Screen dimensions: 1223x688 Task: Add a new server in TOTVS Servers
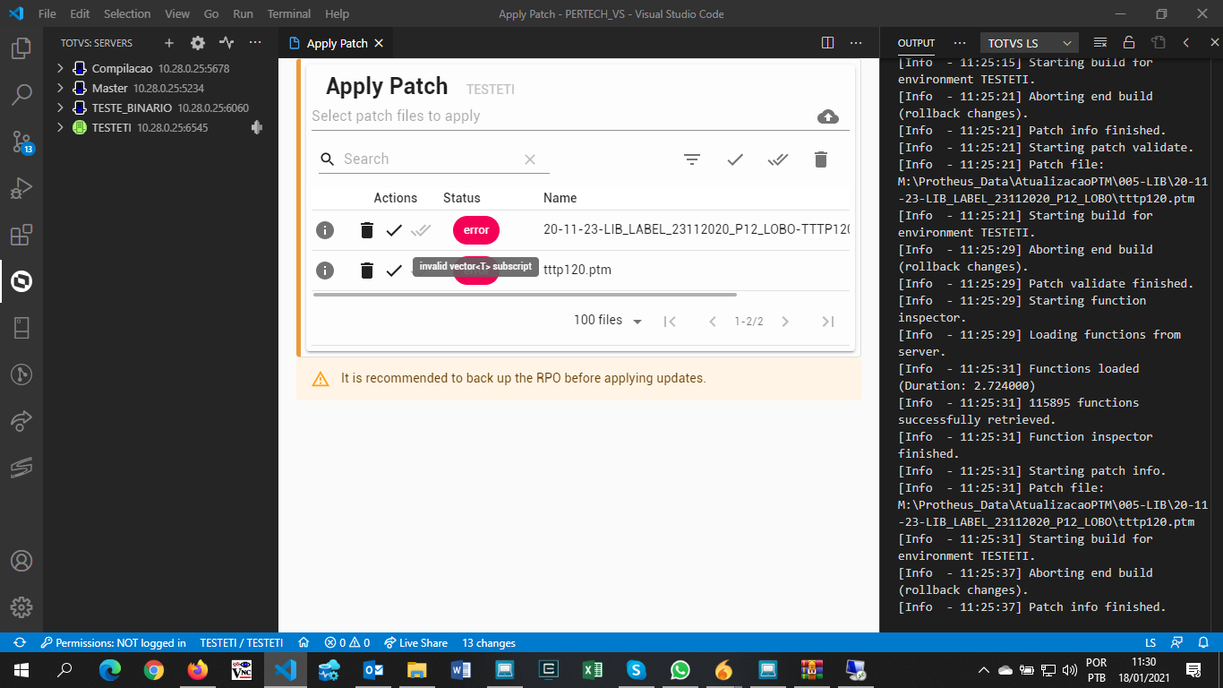click(169, 43)
